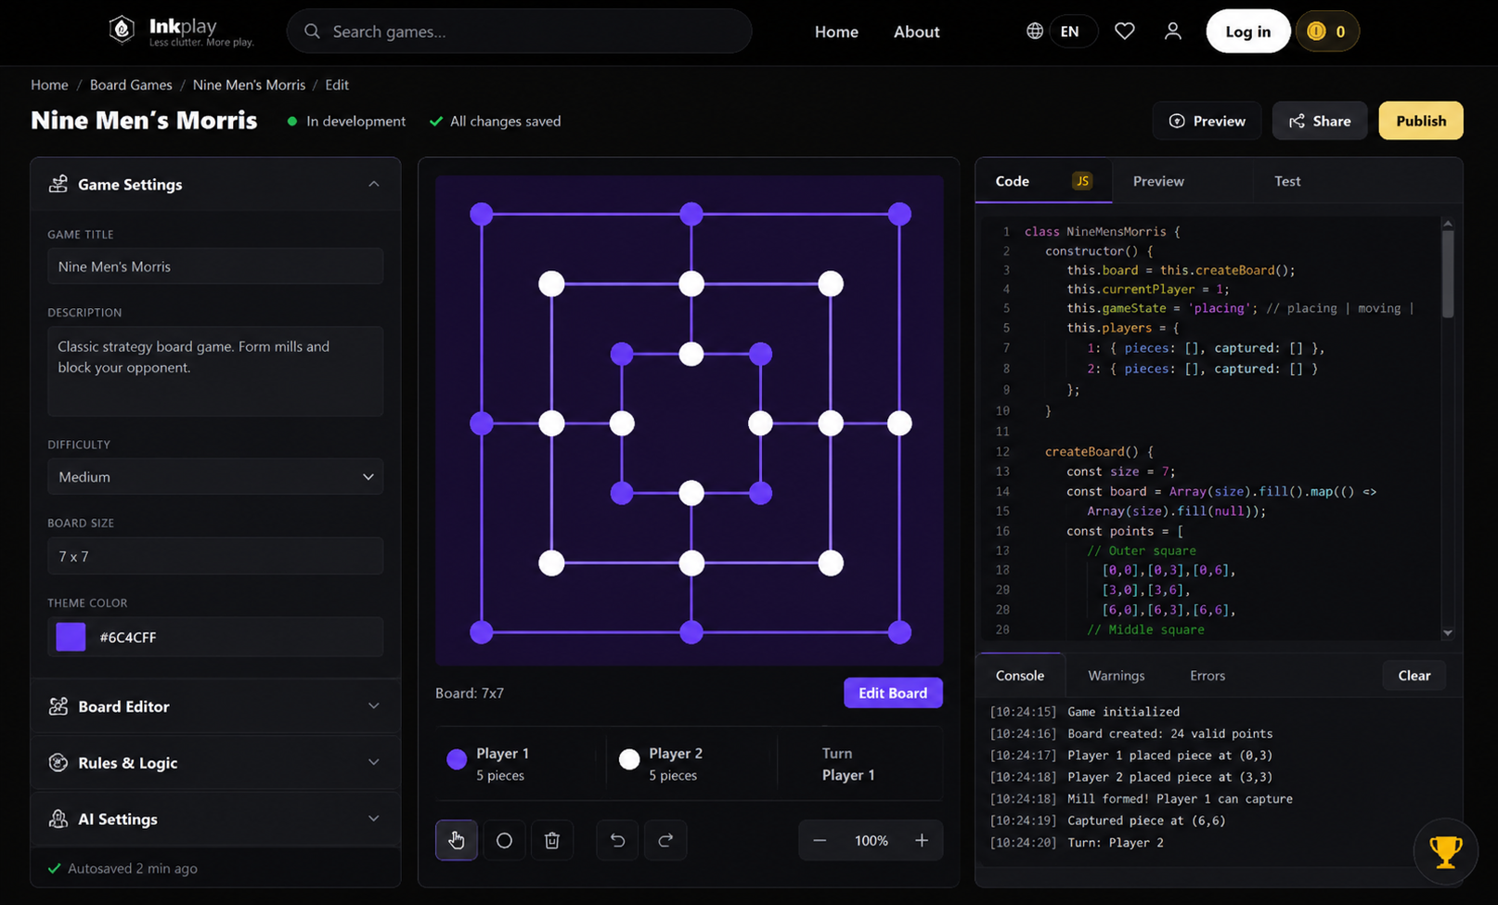1498x905 pixels.
Task: Click the 100% zoom level value
Action: pos(871,840)
